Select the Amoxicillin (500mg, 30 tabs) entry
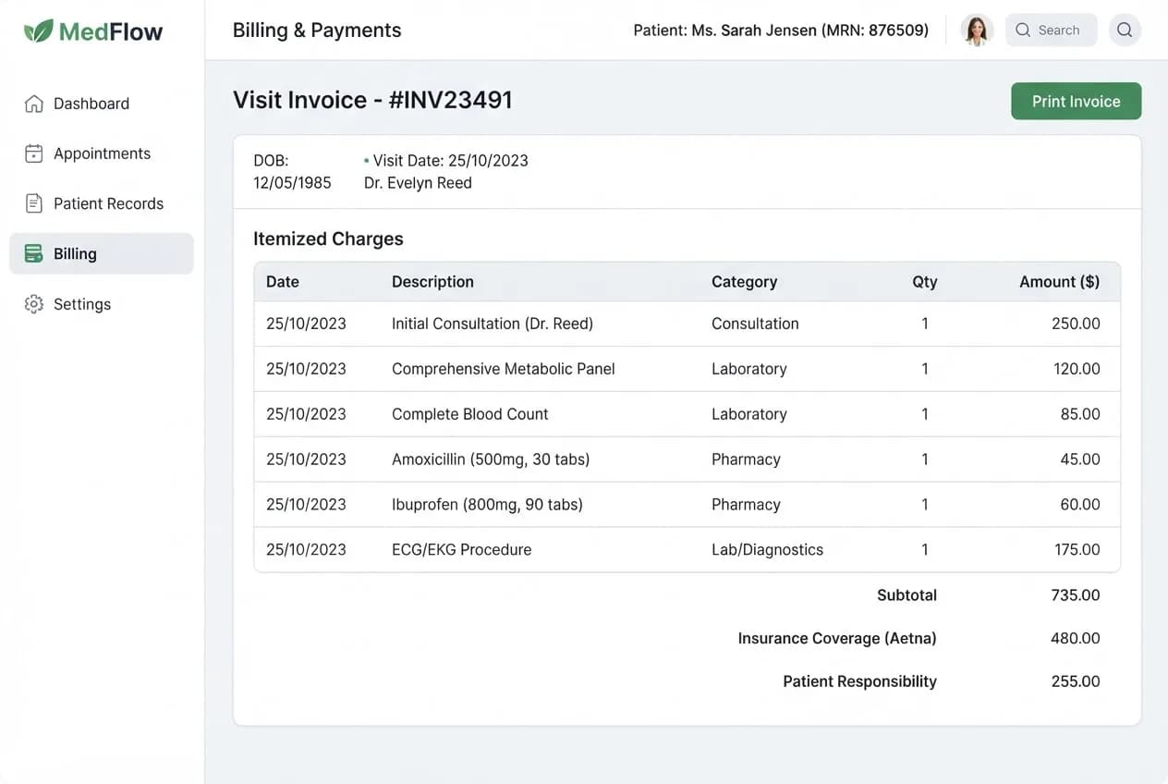 tap(687, 459)
